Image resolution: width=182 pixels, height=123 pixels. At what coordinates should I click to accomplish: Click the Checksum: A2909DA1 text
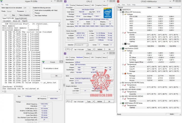tap(13, 87)
